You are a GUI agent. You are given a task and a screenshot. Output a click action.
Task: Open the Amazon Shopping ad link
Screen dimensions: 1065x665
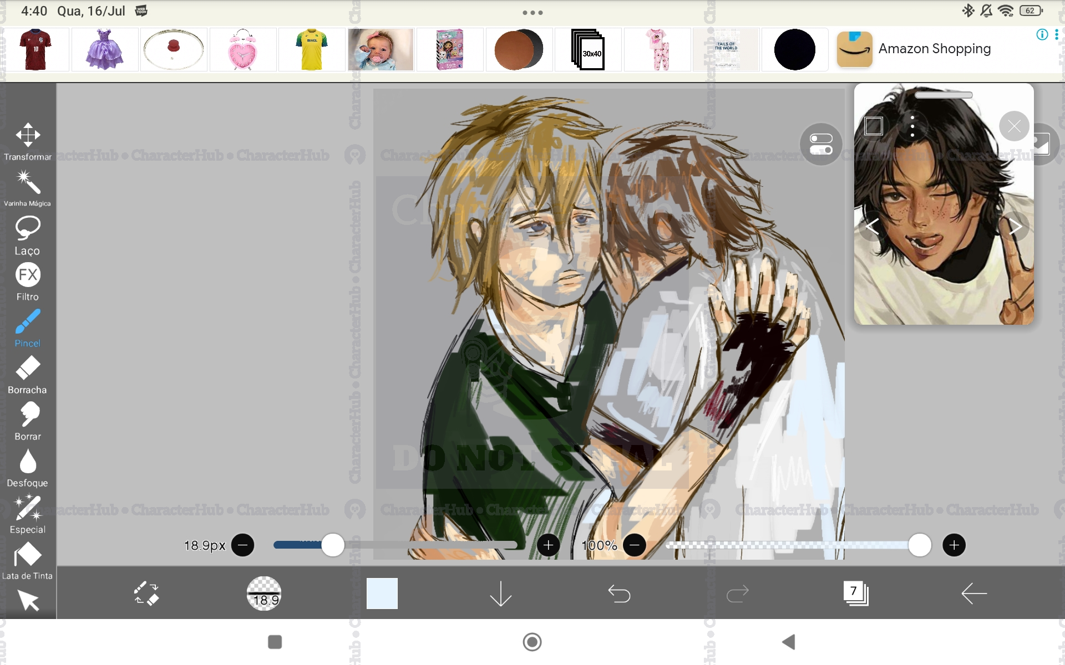pyautogui.click(x=934, y=49)
